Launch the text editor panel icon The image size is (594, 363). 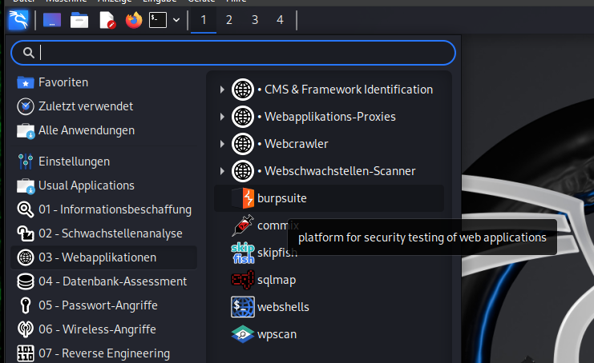pos(107,20)
